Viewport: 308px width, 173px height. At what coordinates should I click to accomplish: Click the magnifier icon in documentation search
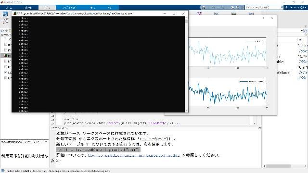[282, 8]
